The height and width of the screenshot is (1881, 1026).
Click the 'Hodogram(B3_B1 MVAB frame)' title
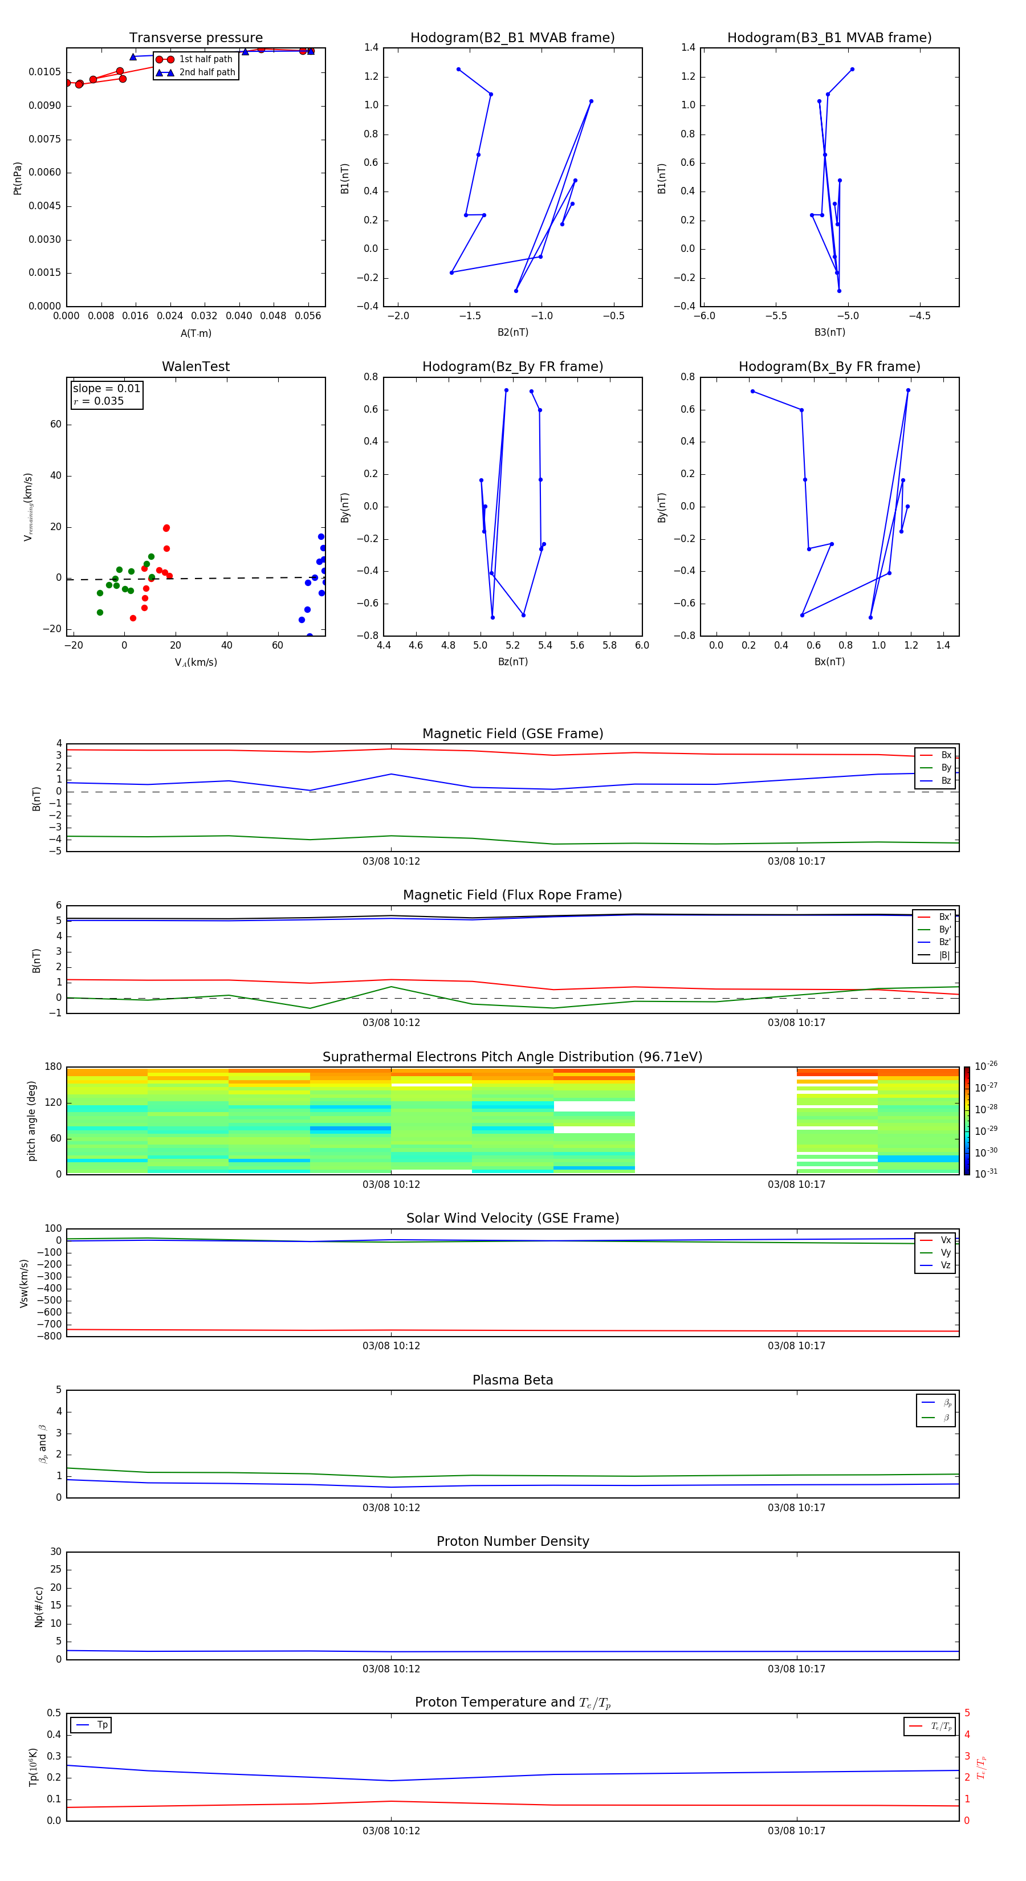tap(829, 38)
